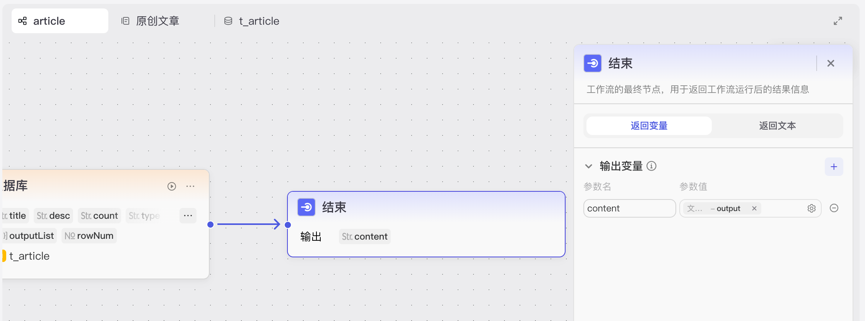This screenshot has height=321, width=865.
Task: Show more output variables in database node
Action: click(188, 216)
